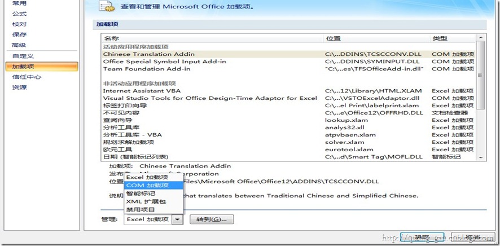Choose XML 扩展包 from dropdown list

[x=153, y=201]
